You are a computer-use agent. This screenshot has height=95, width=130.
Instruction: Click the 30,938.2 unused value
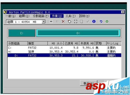tap(87, 55)
